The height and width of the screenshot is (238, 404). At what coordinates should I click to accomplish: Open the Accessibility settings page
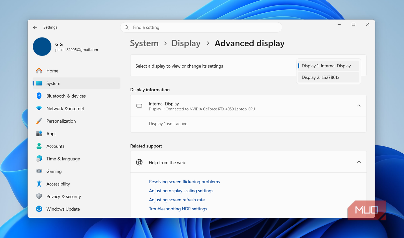pos(76,184)
